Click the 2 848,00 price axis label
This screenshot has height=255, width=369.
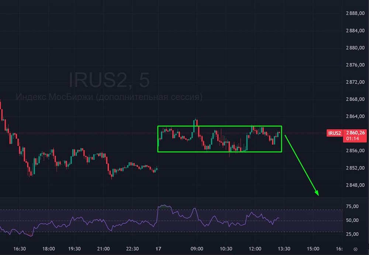pos(355,185)
